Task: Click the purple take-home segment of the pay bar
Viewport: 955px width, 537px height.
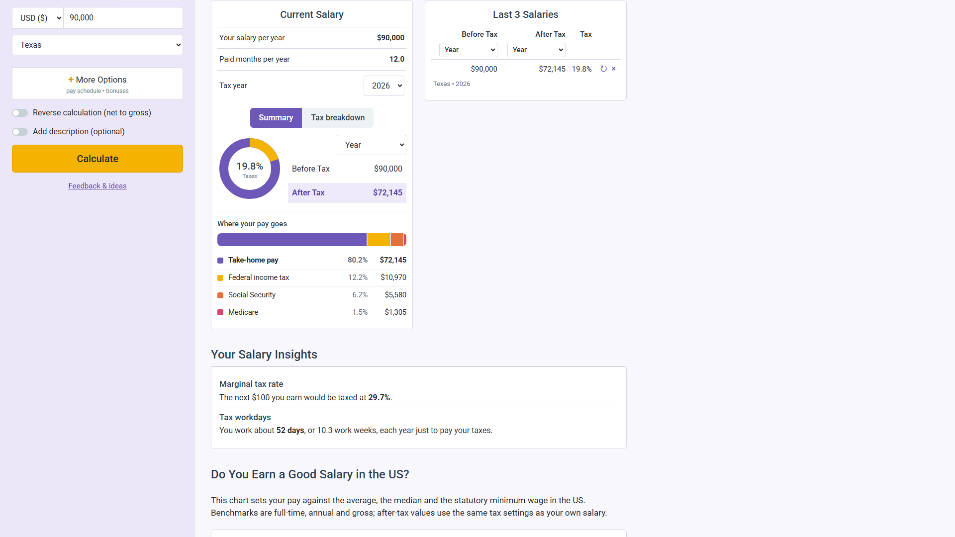Action: pyautogui.click(x=292, y=240)
